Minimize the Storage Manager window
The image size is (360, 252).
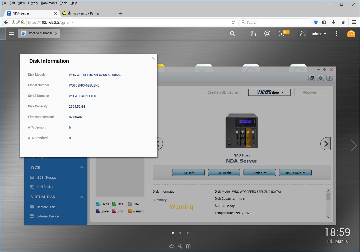click(x=318, y=70)
